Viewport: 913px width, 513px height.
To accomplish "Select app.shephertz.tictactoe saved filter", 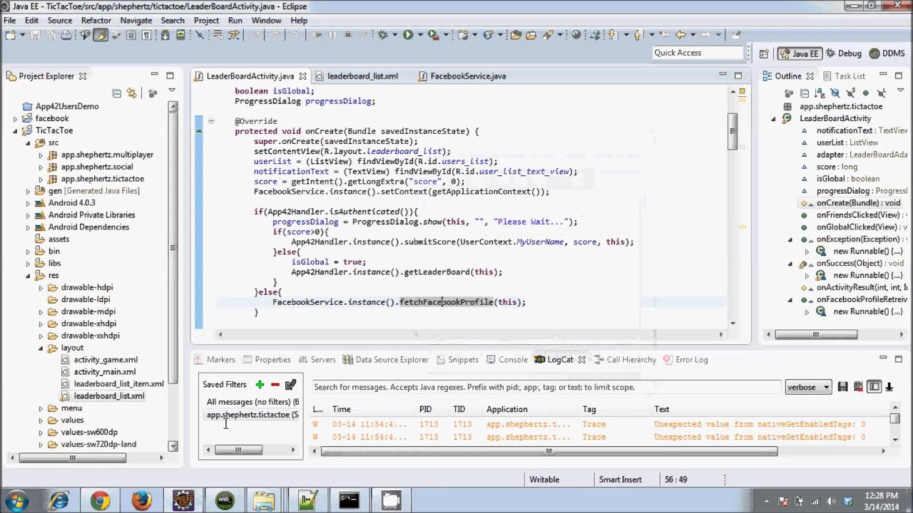I will point(253,415).
